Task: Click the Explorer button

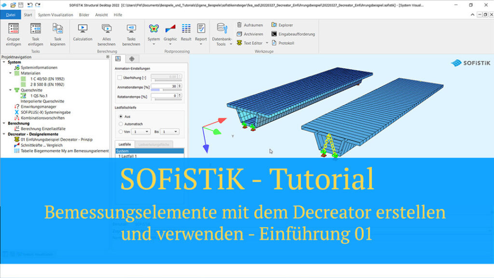Action: pyautogui.click(x=285, y=25)
